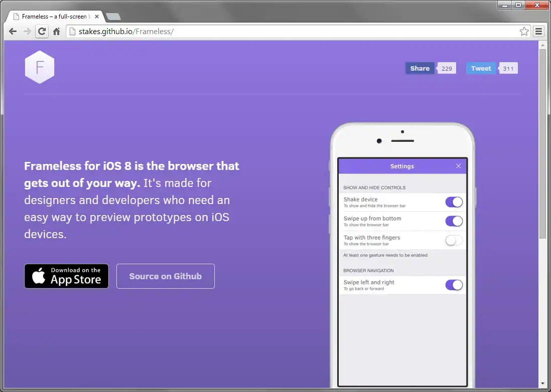Image resolution: width=551 pixels, height=392 pixels.
Task: Toggle Swipe left and right switch
Action: pyautogui.click(x=454, y=285)
